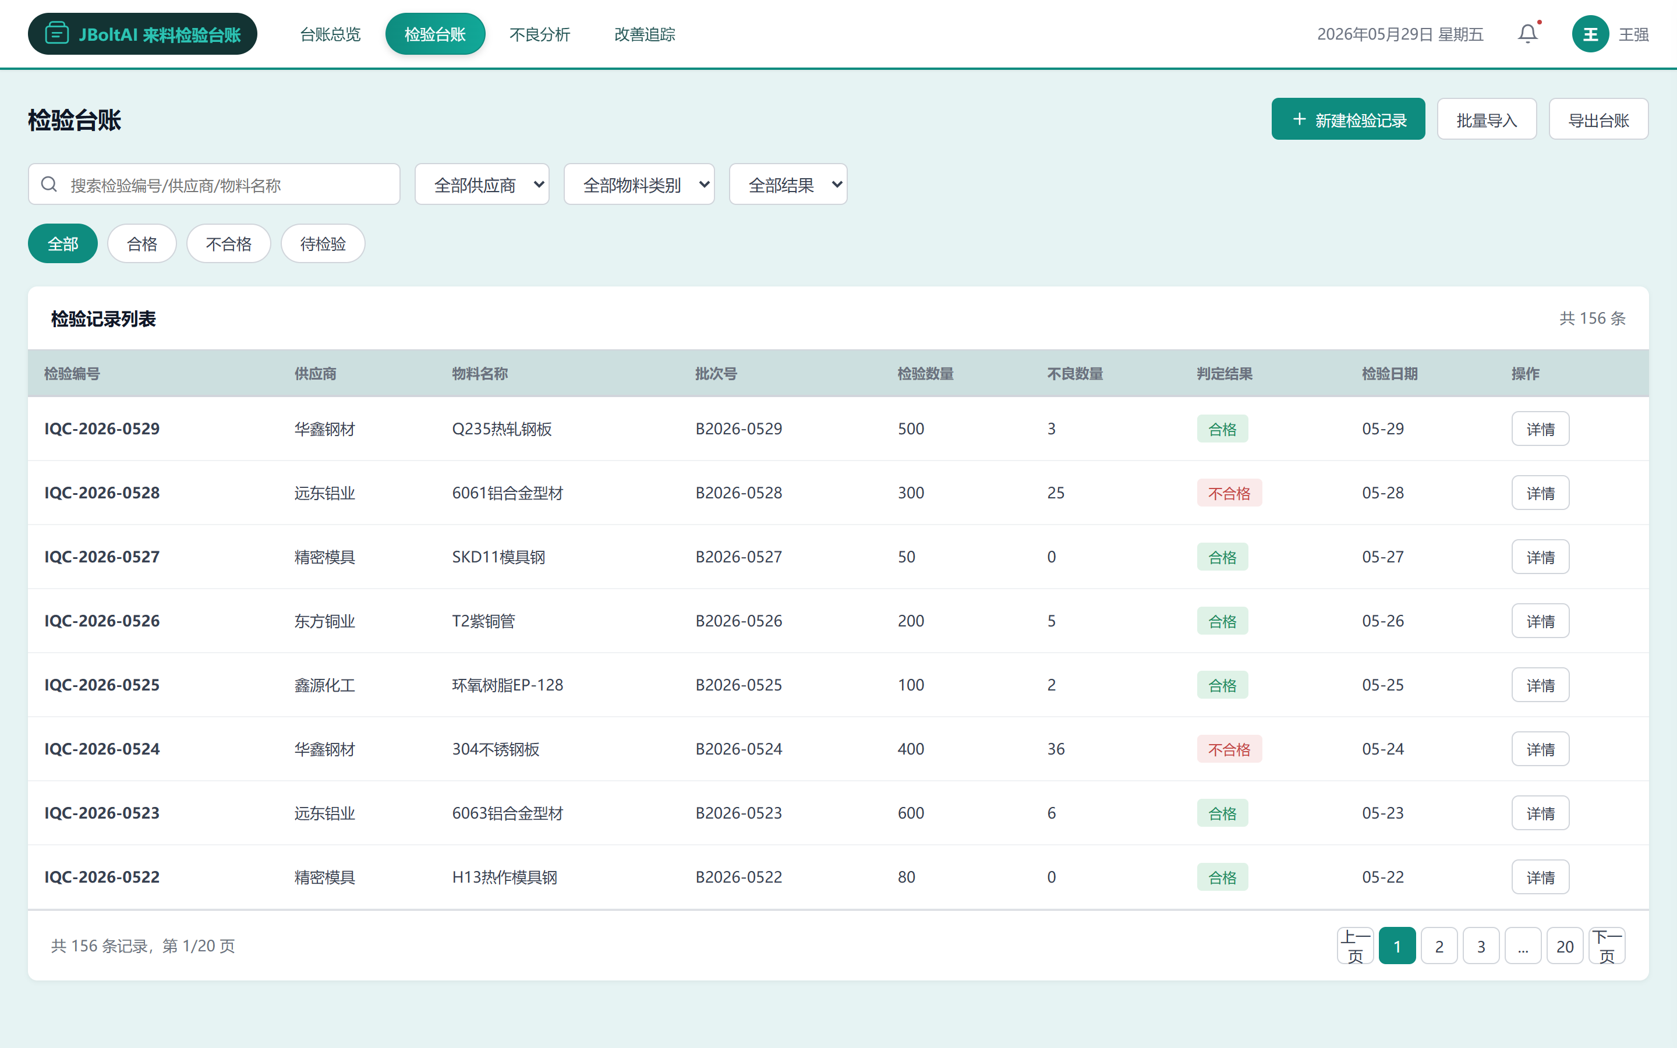
Task: Click the plus icon on 新建检验记录
Action: [1299, 119]
